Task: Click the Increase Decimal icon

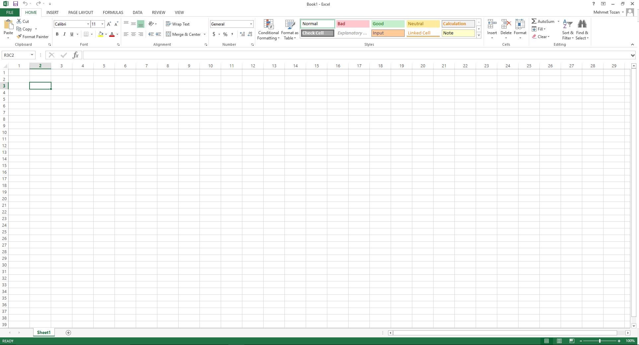Action: [242, 34]
